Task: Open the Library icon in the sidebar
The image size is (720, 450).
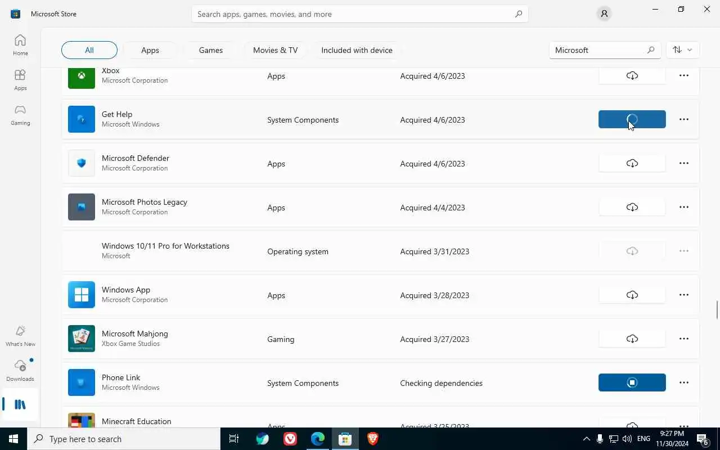Action: tap(20, 404)
